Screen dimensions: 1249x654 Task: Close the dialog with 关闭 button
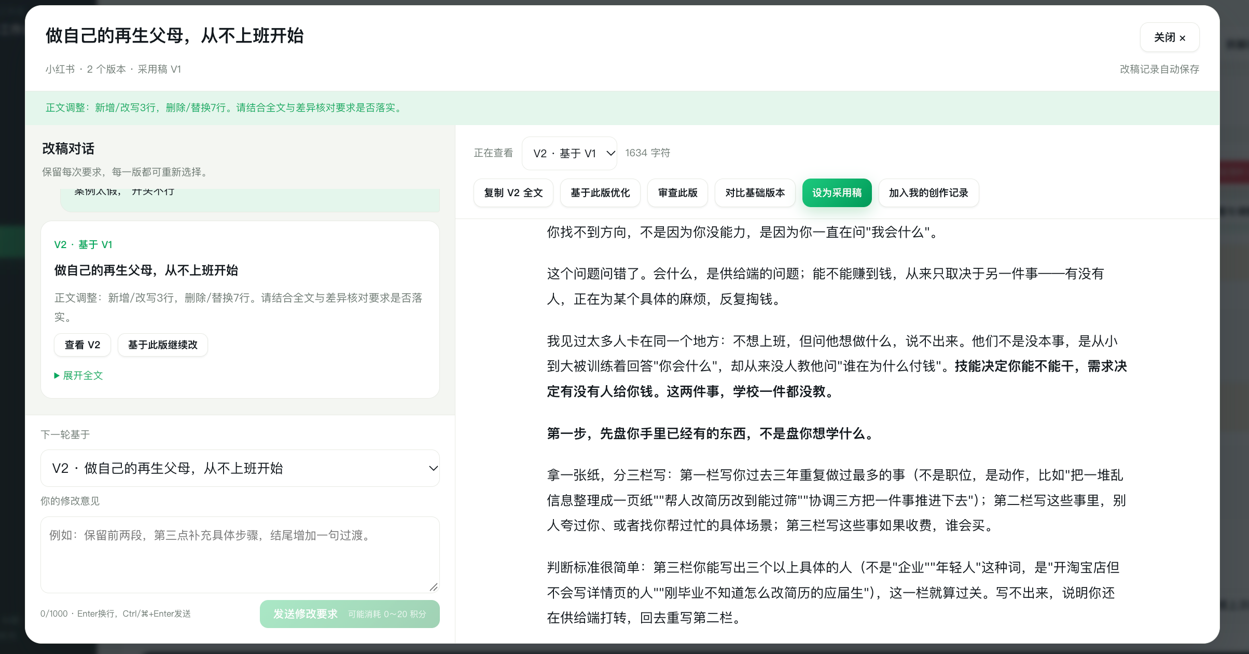[1169, 37]
